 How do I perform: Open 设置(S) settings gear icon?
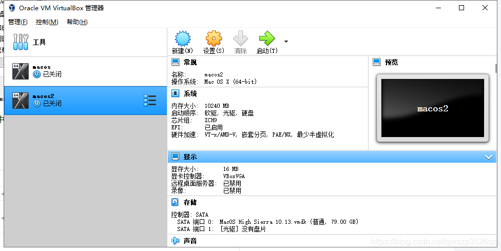(214, 38)
